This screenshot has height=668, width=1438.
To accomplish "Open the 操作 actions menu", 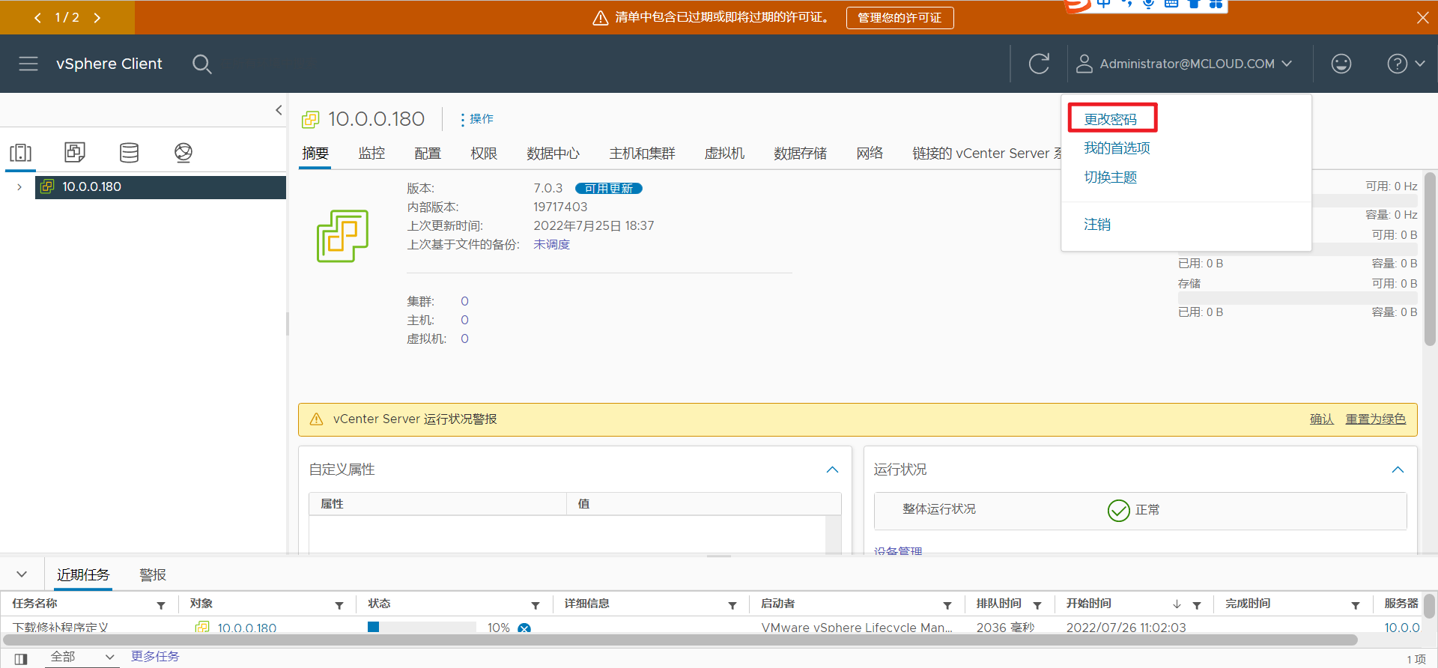I will (x=476, y=119).
